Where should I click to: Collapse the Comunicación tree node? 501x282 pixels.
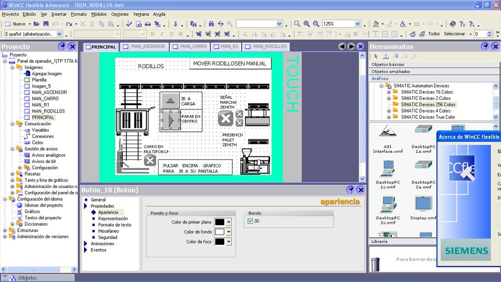tap(12, 124)
